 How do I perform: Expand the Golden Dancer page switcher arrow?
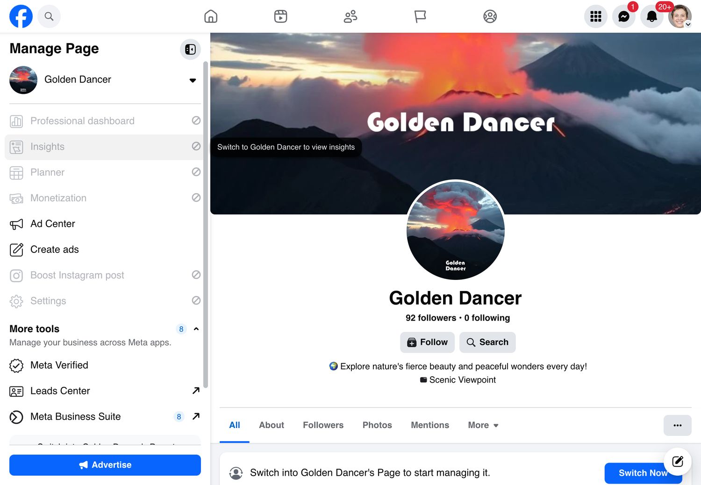pos(193,80)
